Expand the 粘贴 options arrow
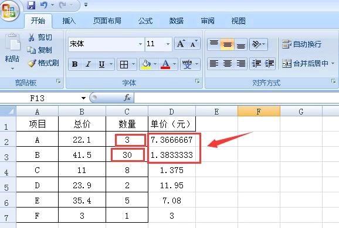This screenshot has height=228, width=339. [12, 69]
